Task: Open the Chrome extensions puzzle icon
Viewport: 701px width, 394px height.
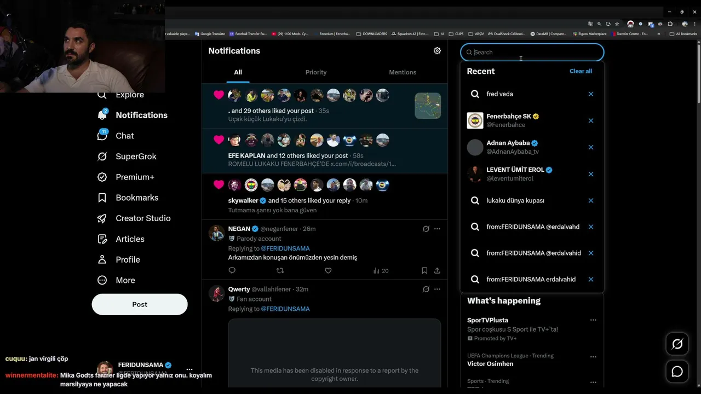Action: coord(670,24)
